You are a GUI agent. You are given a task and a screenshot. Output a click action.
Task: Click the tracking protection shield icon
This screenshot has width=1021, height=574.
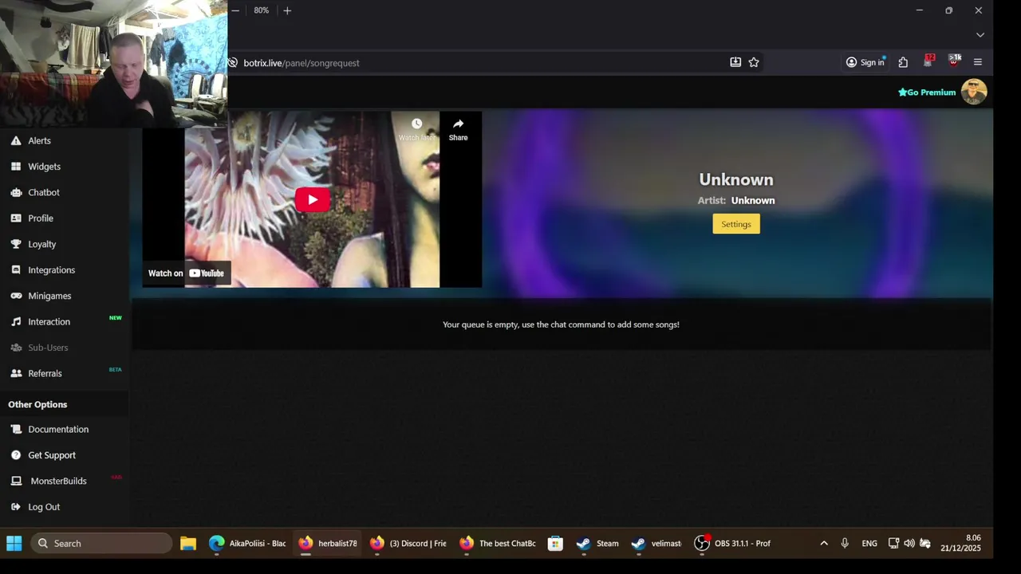[233, 62]
